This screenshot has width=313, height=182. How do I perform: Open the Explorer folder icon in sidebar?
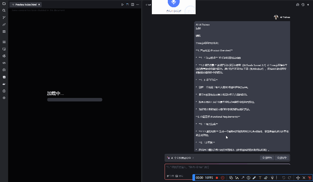click(4, 3)
